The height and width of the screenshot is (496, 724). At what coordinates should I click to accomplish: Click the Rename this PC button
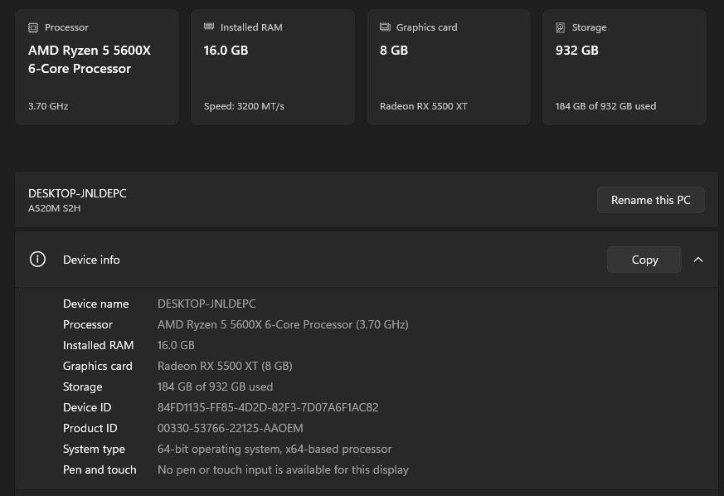tap(650, 200)
